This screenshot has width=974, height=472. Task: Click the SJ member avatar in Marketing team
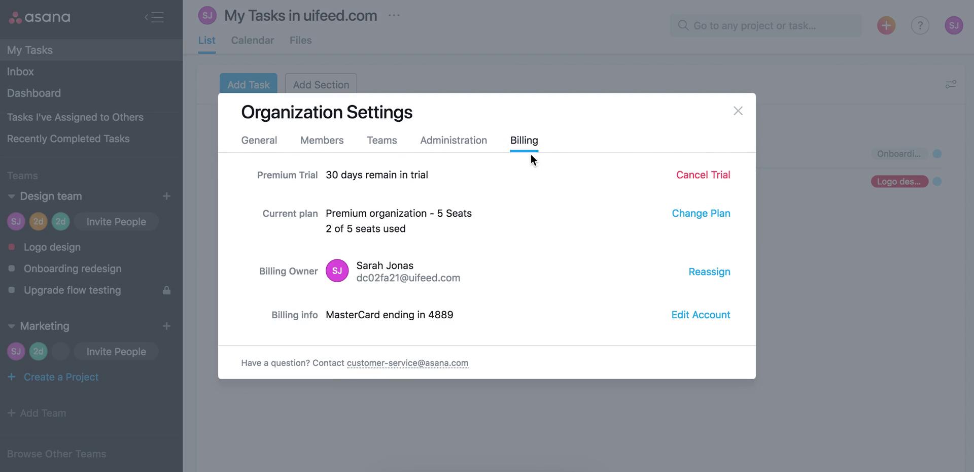(x=16, y=352)
